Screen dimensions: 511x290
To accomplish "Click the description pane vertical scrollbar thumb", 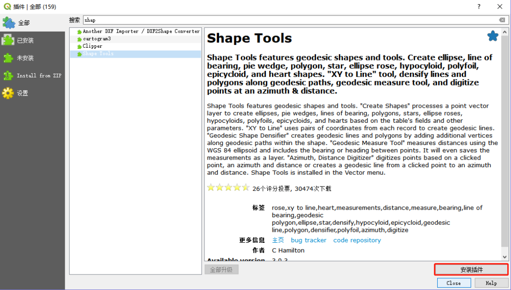I will coord(504,142).
